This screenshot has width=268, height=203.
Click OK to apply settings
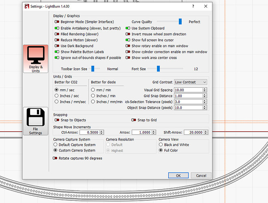pos(178,175)
